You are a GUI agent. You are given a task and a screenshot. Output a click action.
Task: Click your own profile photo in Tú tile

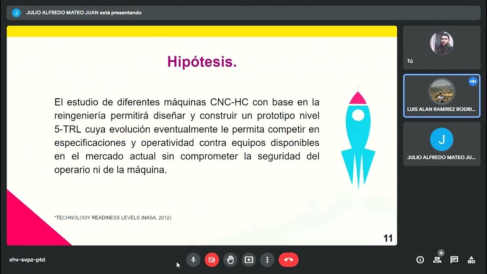coord(442,43)
